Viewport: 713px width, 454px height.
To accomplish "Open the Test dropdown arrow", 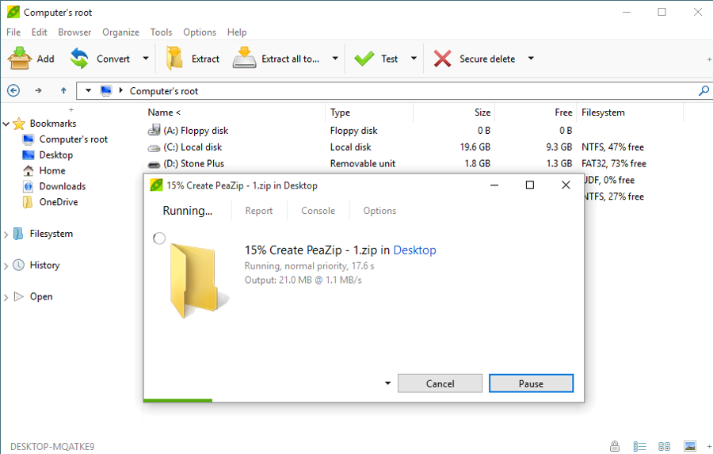I will click(x=414, y=58).
